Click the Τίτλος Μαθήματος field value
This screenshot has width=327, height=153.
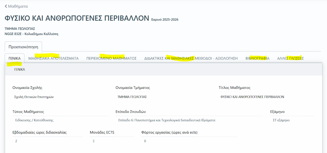pyautogui.click(x=252, y=97)
